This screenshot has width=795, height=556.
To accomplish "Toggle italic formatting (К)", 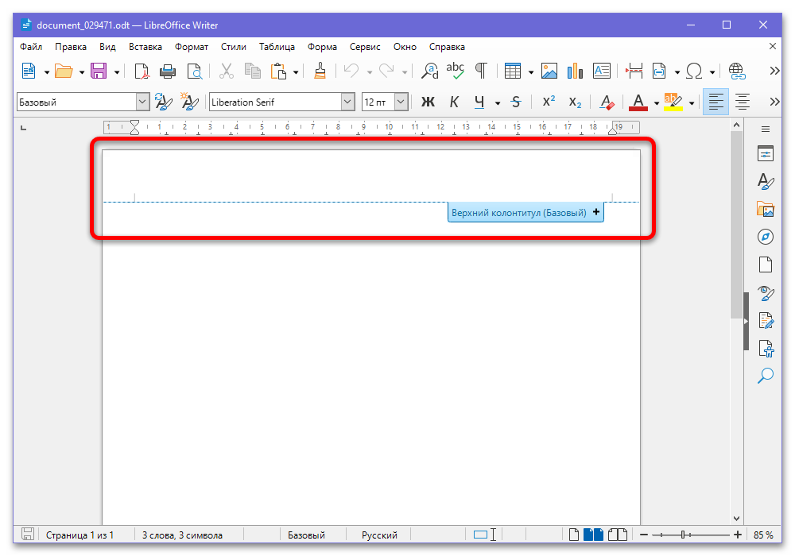I will (454, 102).
